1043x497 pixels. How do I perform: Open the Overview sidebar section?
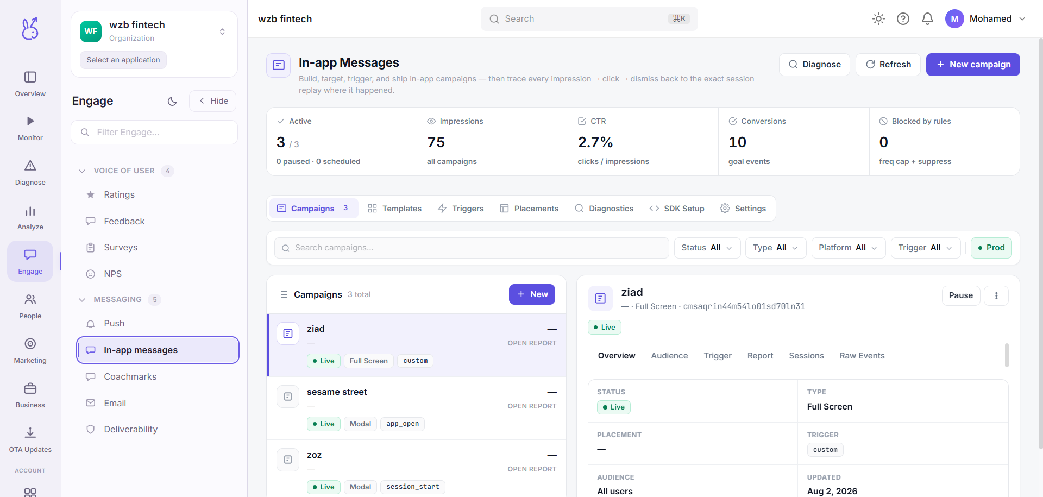(30, 84)
